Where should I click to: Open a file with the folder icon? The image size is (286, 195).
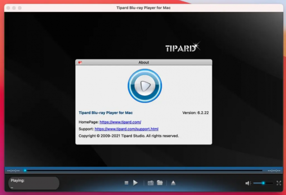pyautogui.click(x=160, y=183)
